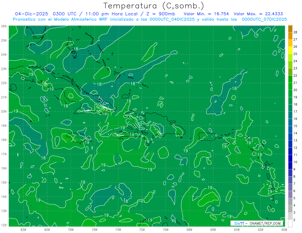The height and width of the screenshot is (233, 302).
Task: Click legend value "27"
Action: (x=295, y=39)
